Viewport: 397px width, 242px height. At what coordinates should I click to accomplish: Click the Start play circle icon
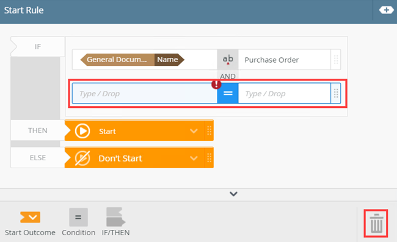tap(82, 131)
